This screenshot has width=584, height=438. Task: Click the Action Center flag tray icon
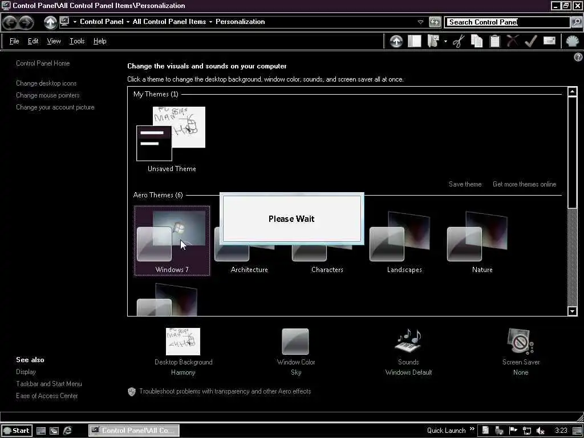[513, 431]
